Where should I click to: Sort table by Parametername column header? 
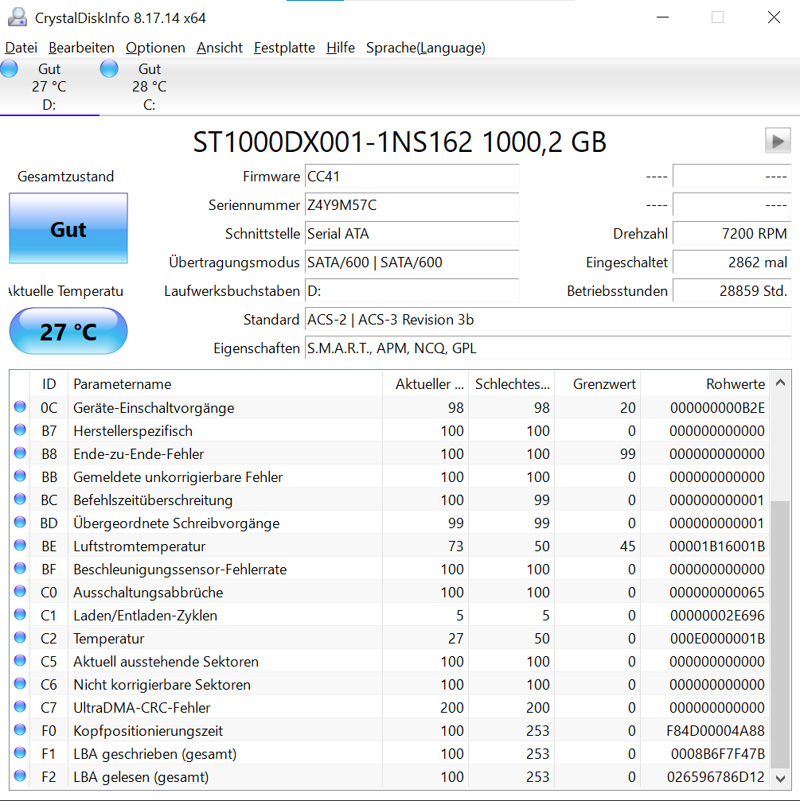pos(225,383)
